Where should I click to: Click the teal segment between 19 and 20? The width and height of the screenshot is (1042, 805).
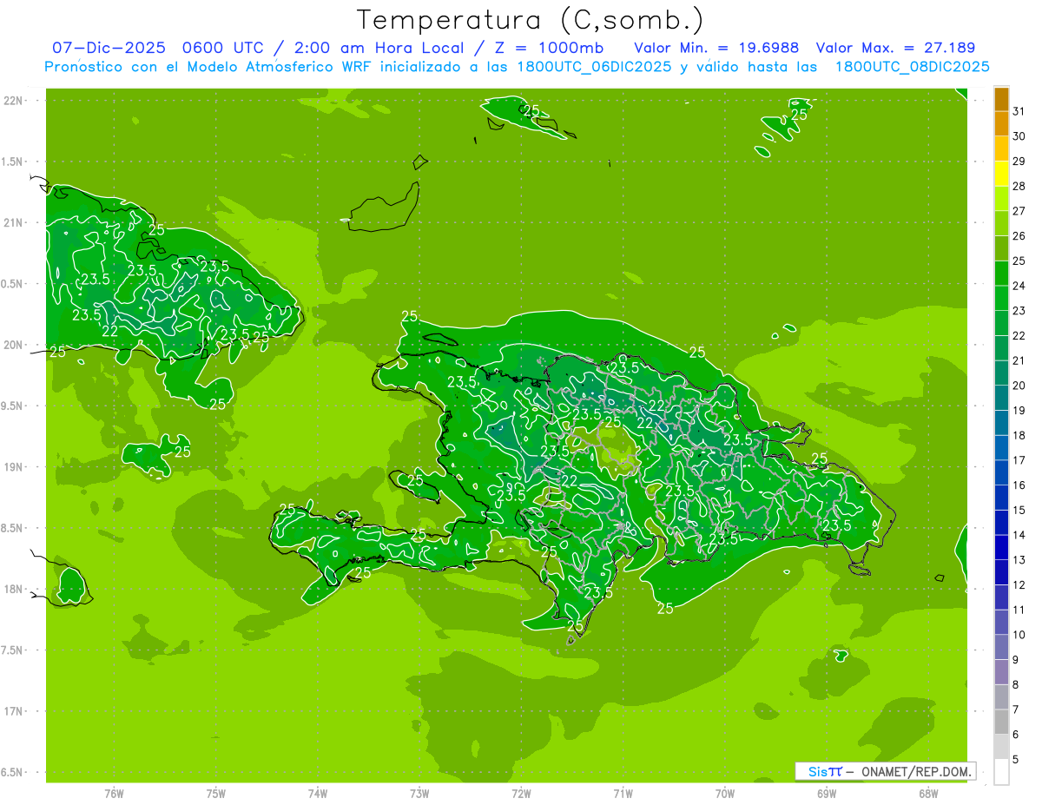(x=1001, y=398)
